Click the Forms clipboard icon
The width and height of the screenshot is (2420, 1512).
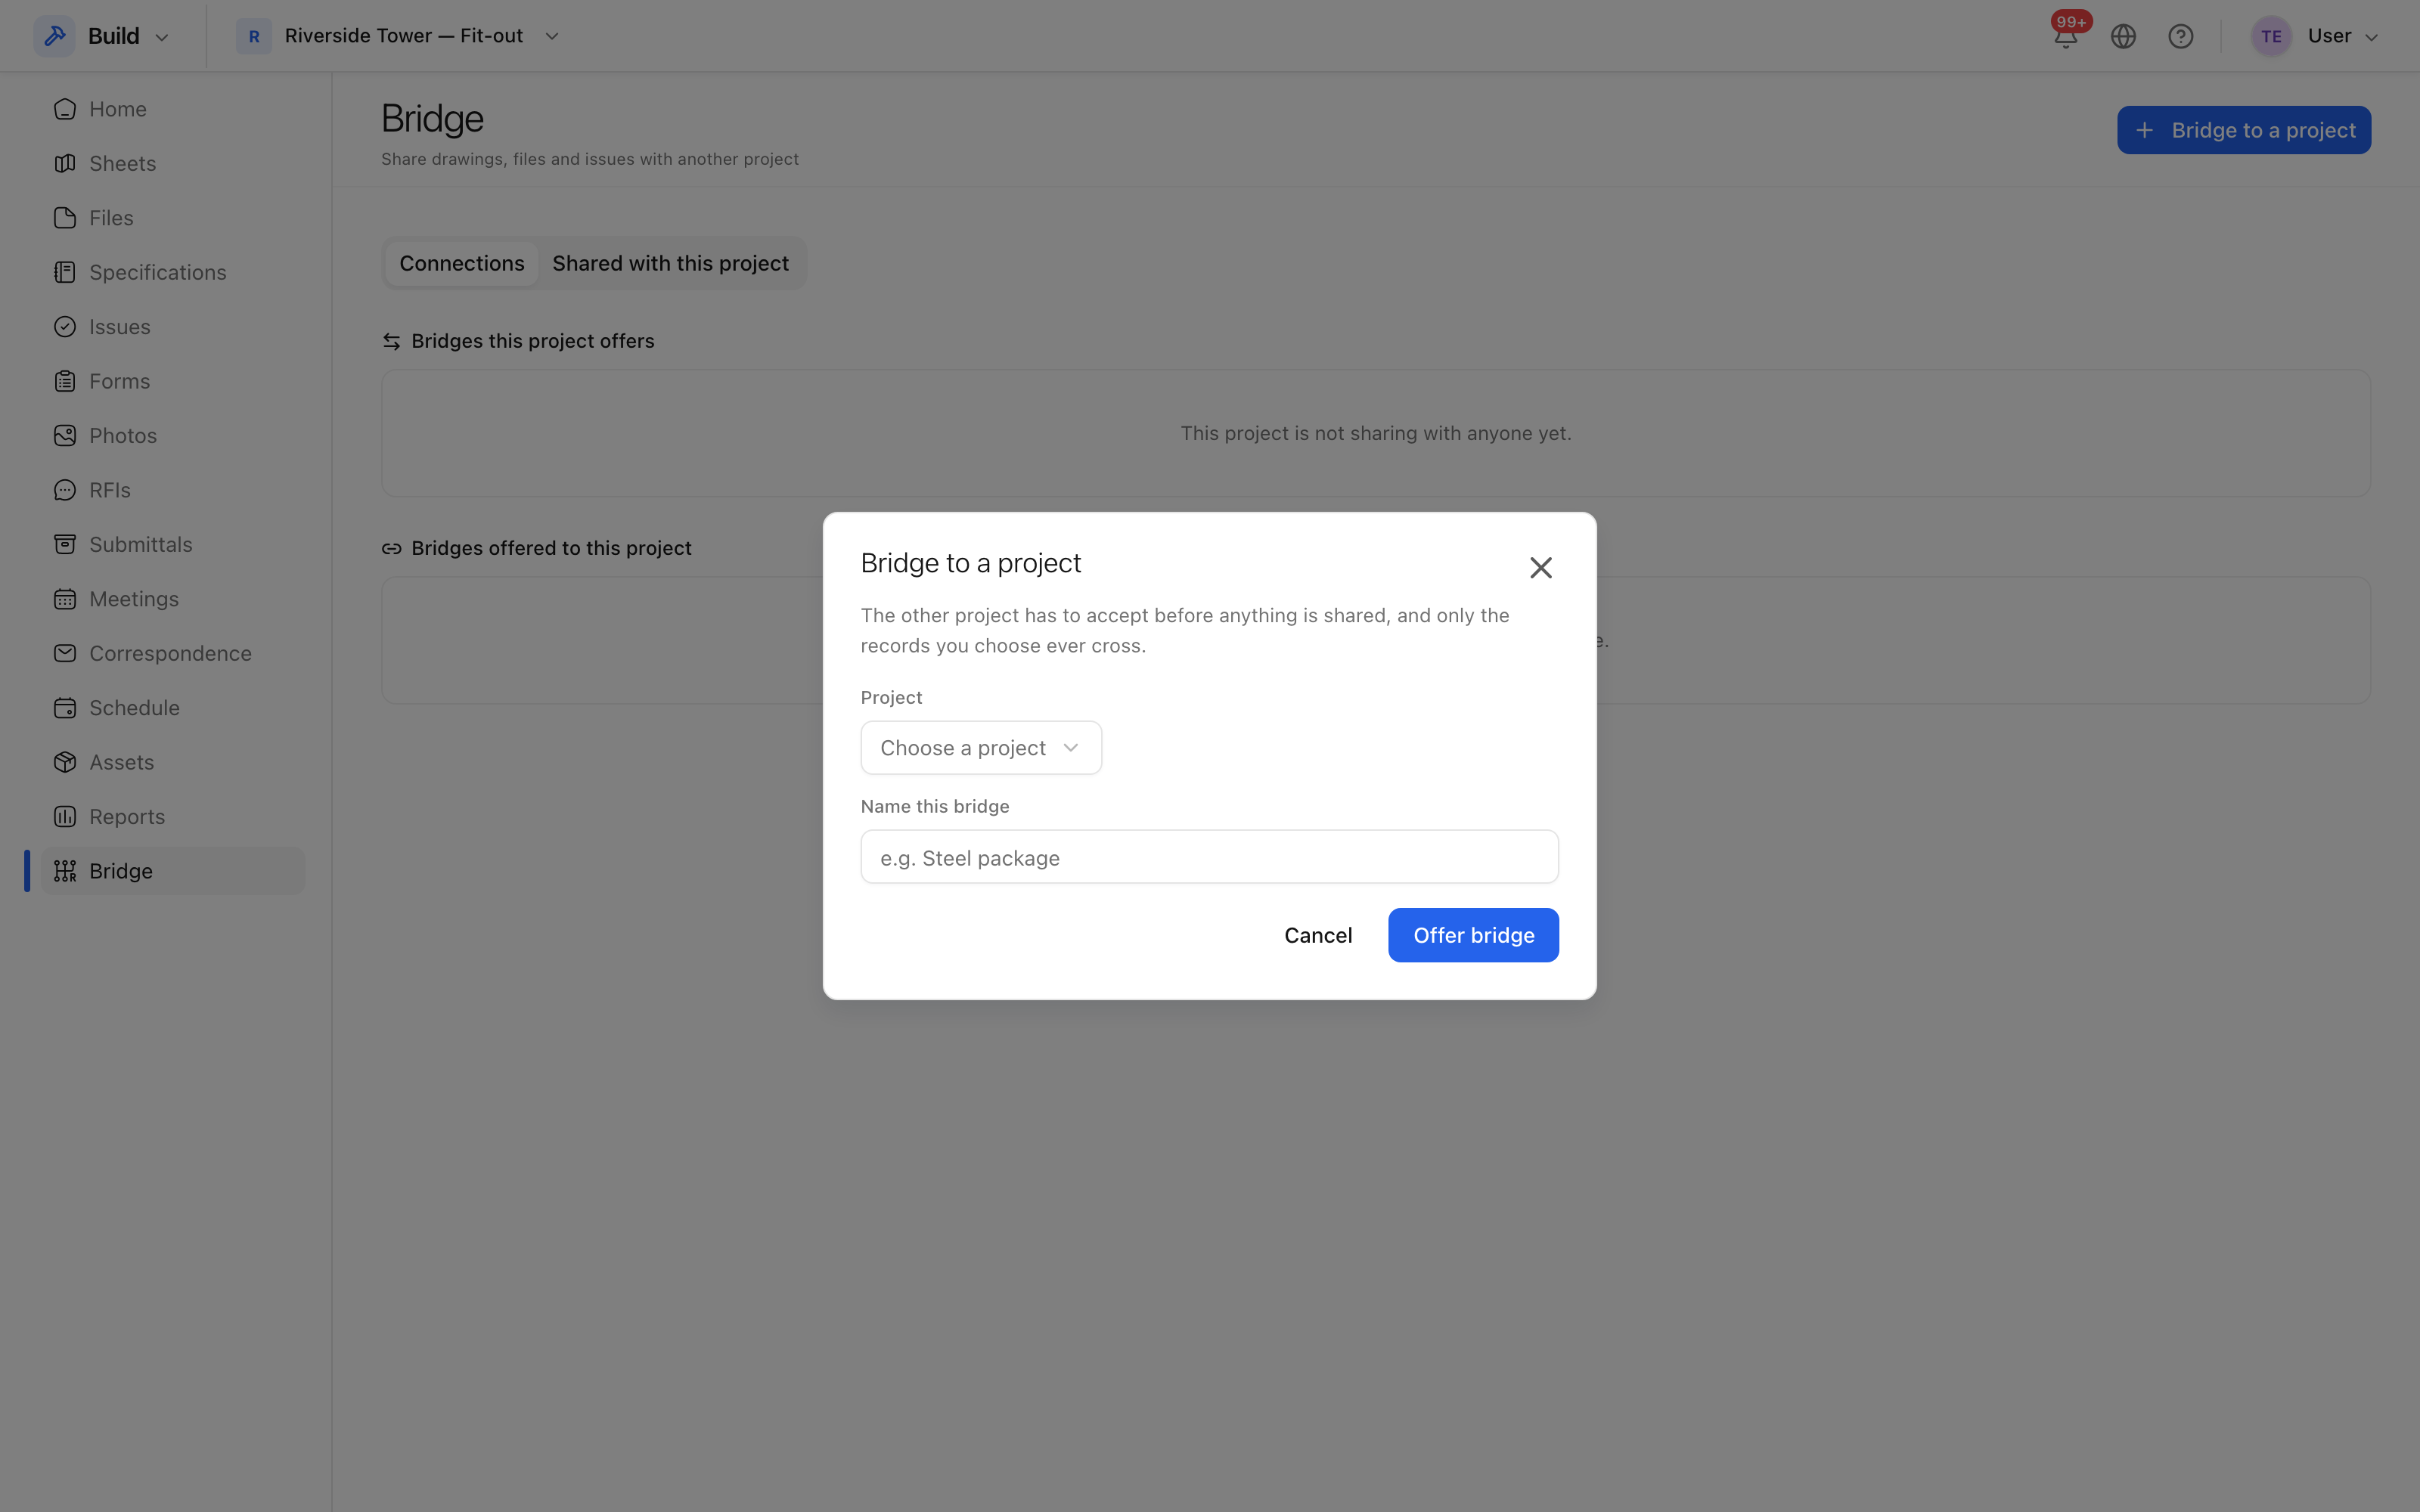click(x=65, y=381)
